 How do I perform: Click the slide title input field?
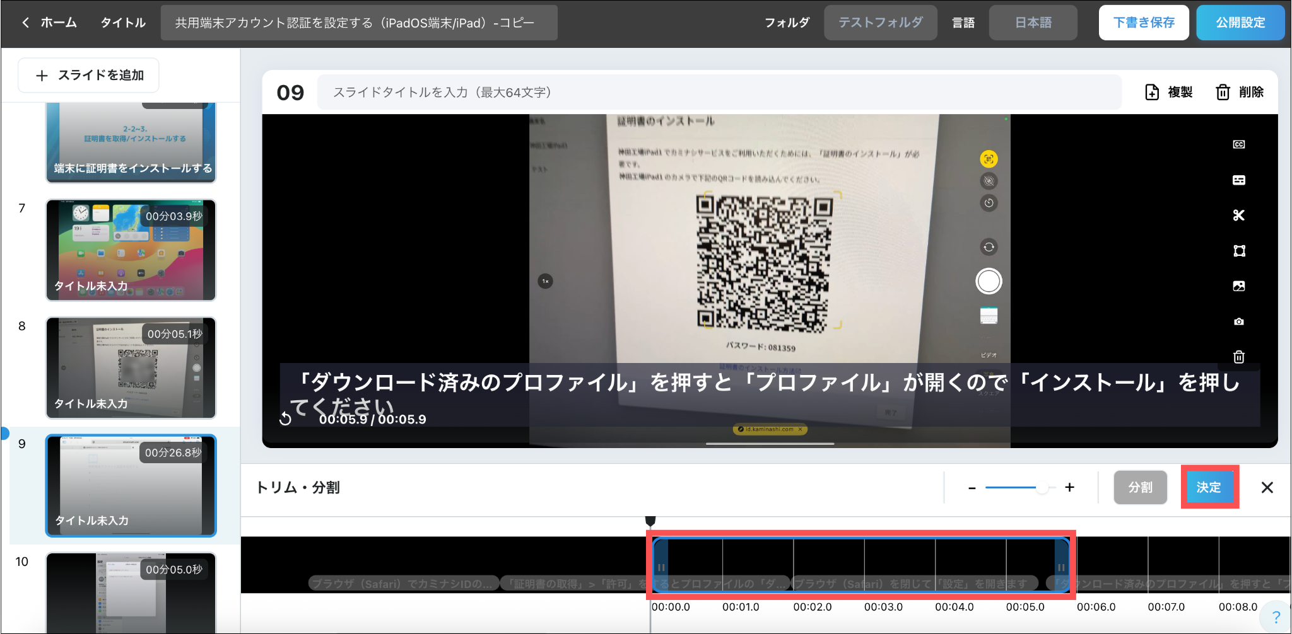(719, 93)
